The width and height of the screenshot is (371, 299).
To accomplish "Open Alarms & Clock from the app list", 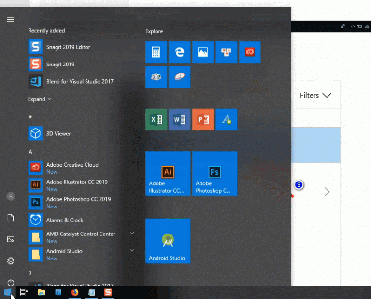I will [64, 220].
